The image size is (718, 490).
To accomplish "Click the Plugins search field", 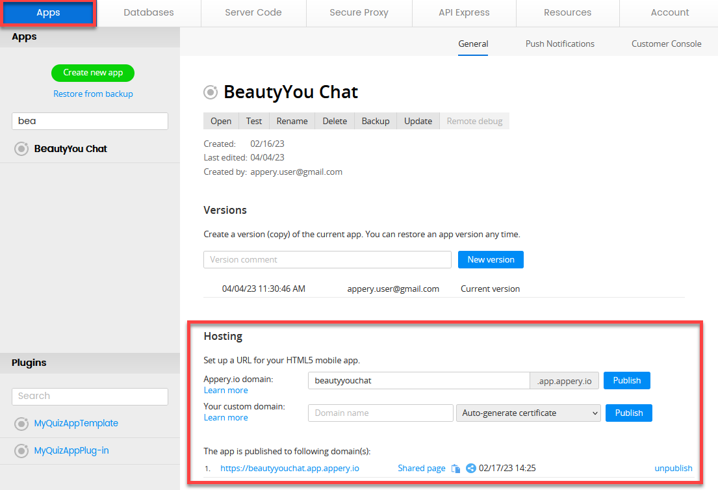I will point(90,396).
